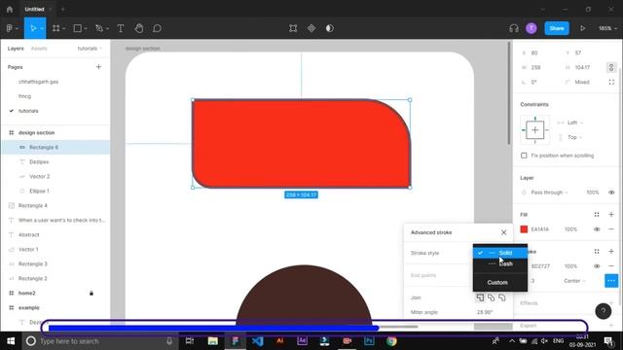Click the width W value field
The image size is (623, 350).
[x=536, y=67]
